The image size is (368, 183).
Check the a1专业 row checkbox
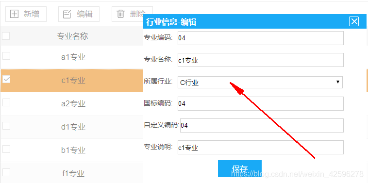[6, 56]
